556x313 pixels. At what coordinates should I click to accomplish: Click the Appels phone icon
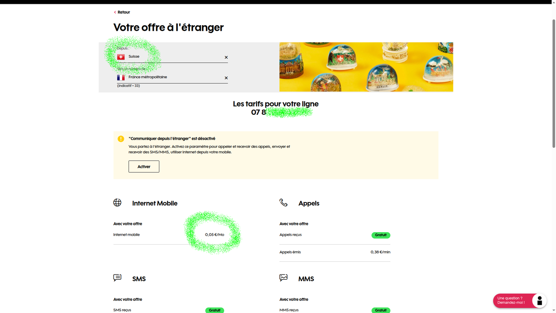click(283, 203)
